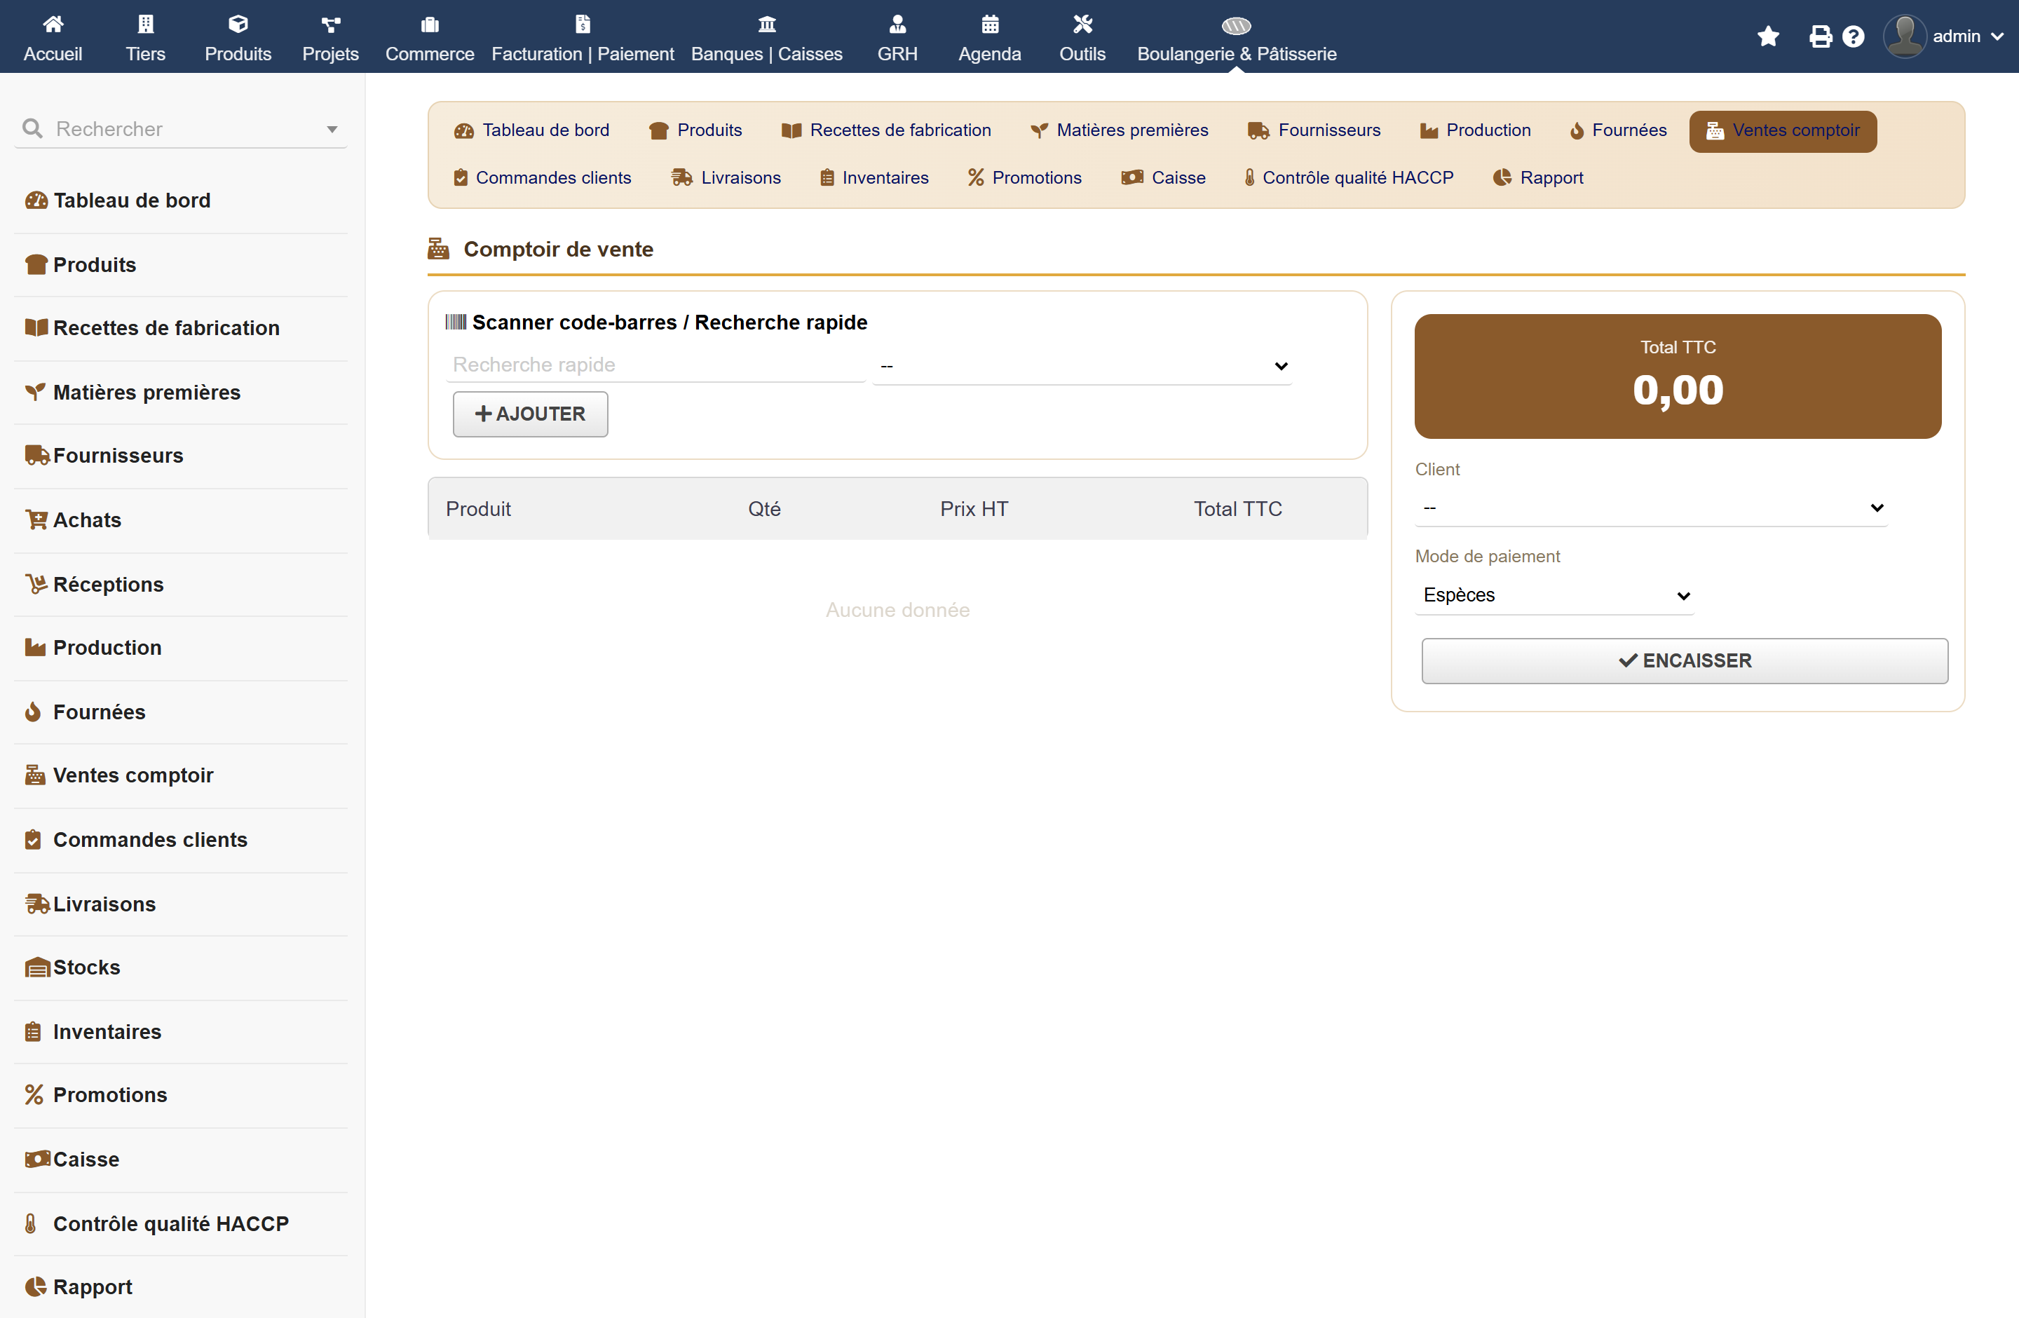This screenshot has width=2019, height=1318.
Task: Switch to Tableau de bord tab
Action: [532, 130]
